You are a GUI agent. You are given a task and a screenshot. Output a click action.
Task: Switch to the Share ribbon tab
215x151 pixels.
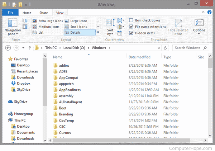(44, 13)
